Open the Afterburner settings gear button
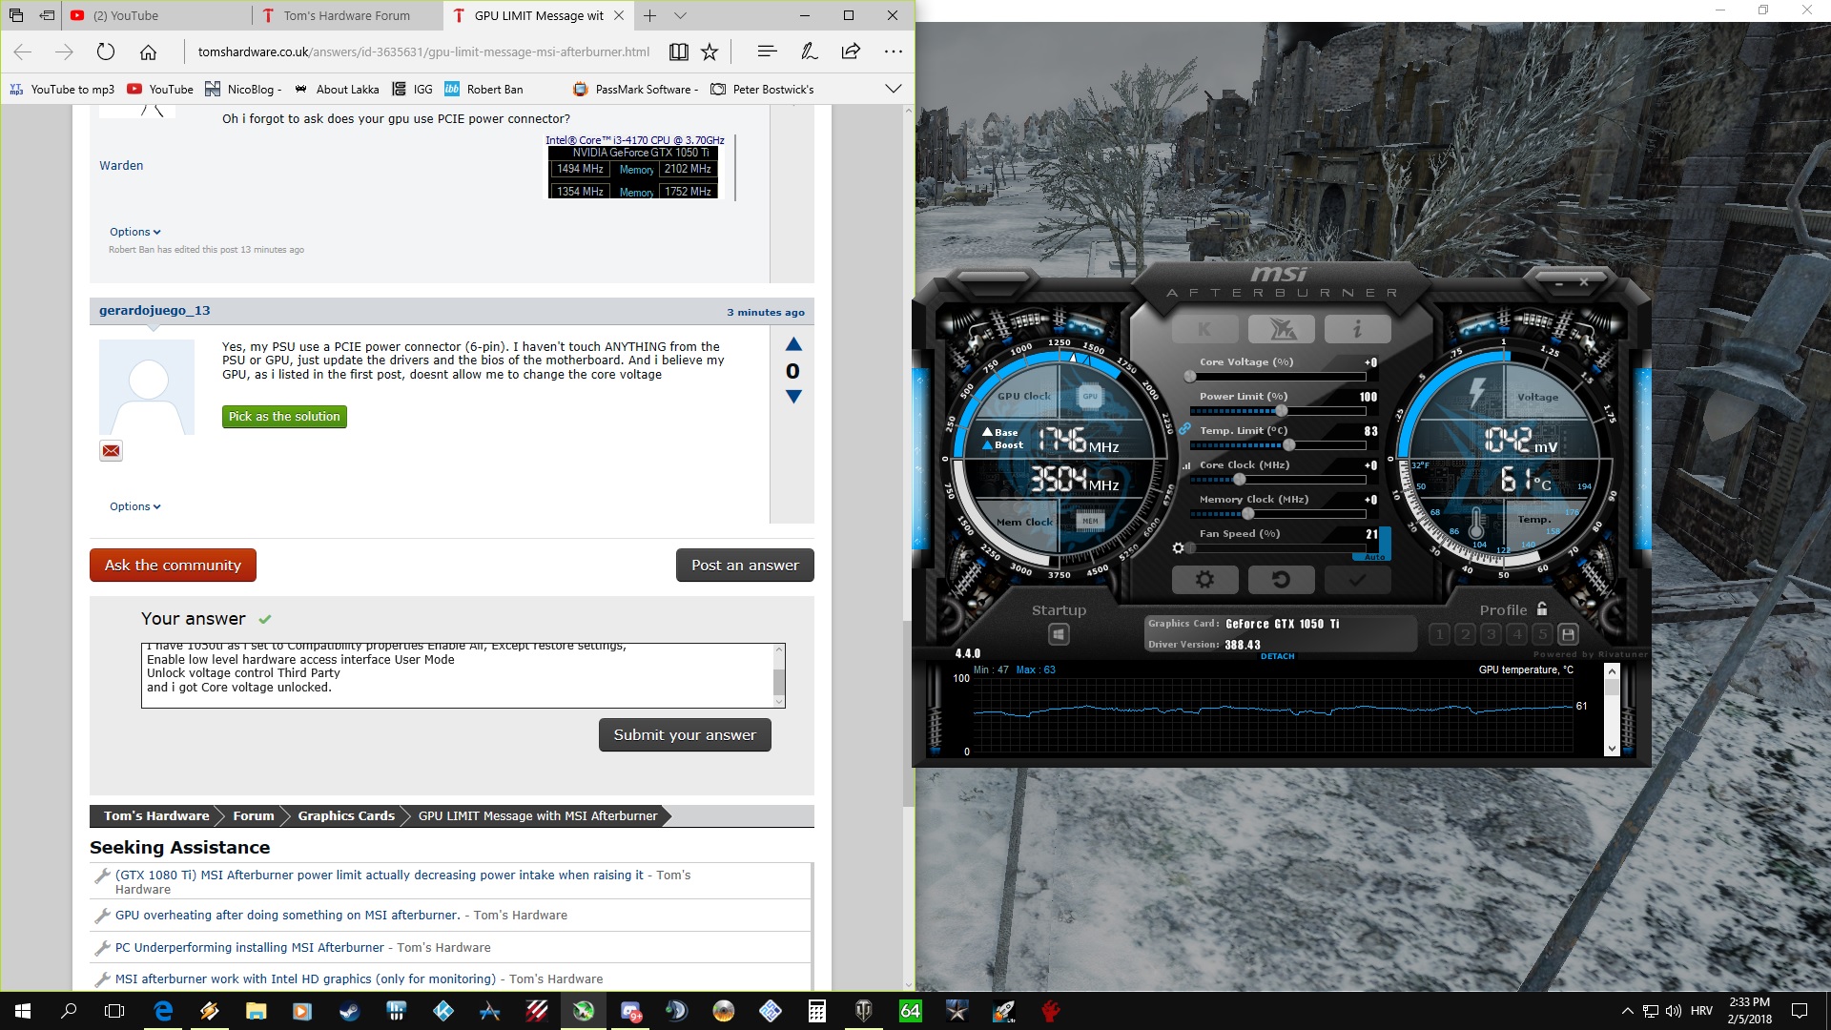1831x1030 pixels. tap(1204, 579)
